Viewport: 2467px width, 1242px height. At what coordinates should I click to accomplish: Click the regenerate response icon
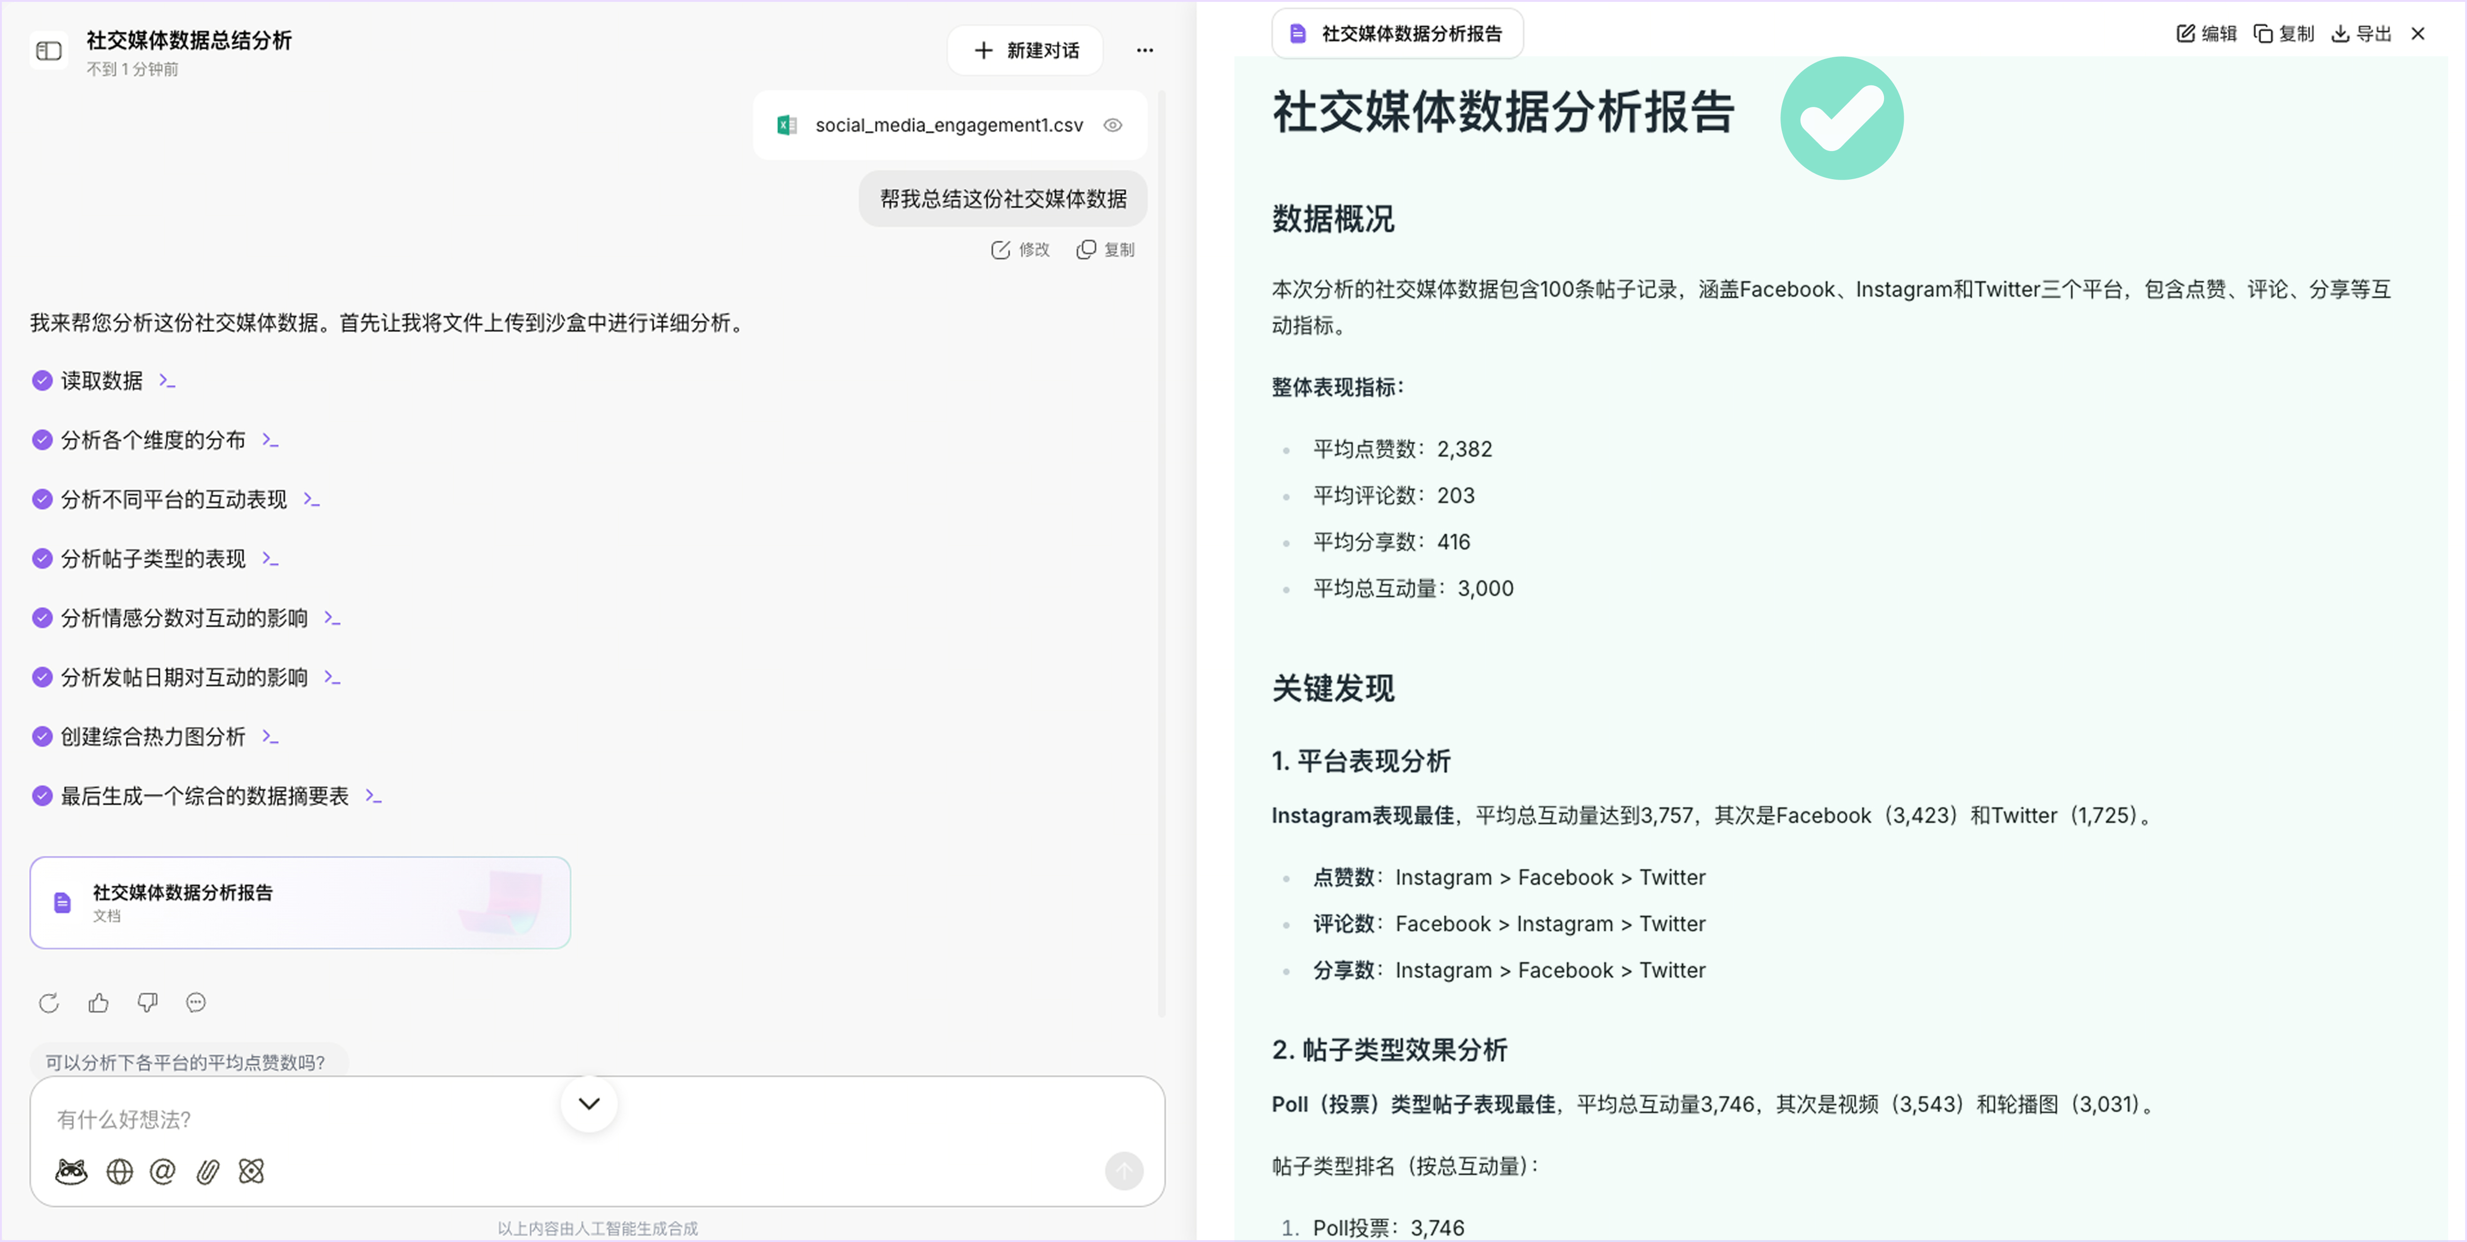coord(49,1003)
